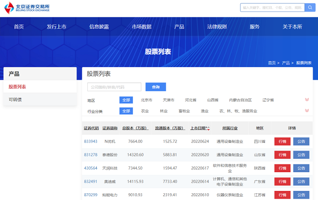Viewport: 318px width, 200px height.
Task: Click 公告 button for 泰德股份
Action: [x=300, y=155]
